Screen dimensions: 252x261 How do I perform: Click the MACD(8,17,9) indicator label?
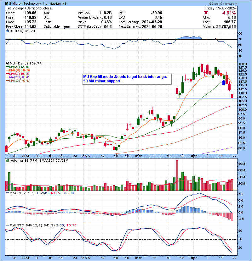(22, 193)
